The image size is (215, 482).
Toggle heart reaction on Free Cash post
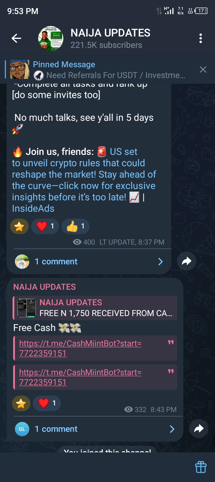[x=47, y=403]
